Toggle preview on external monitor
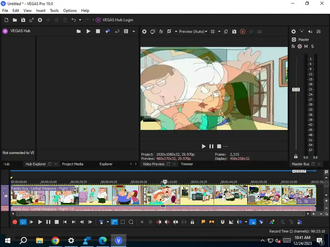 click(152, 32)
